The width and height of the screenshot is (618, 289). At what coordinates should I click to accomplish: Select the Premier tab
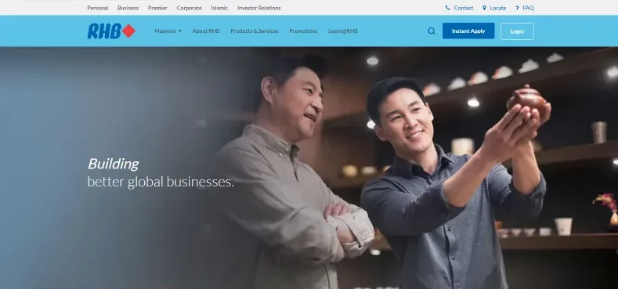click(x=157, y=8)
